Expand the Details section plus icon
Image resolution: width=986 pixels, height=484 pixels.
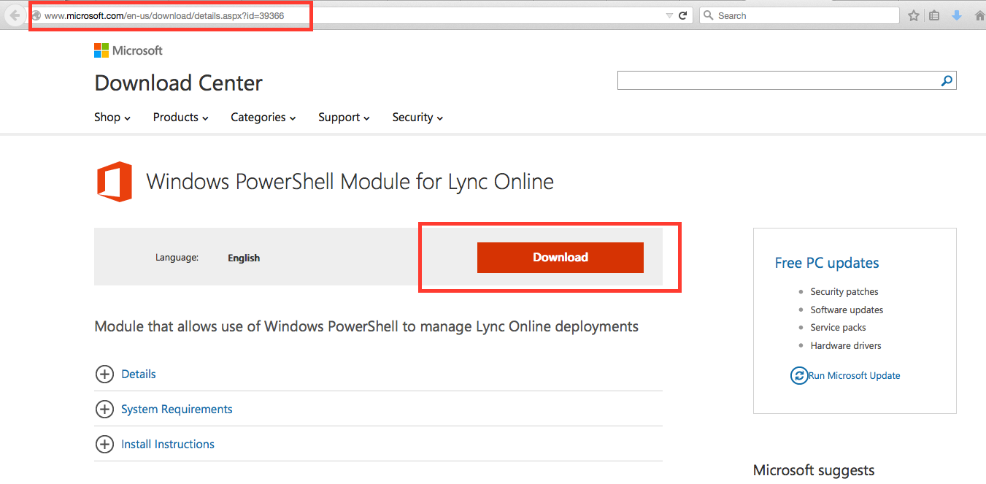tap(105, 374)
